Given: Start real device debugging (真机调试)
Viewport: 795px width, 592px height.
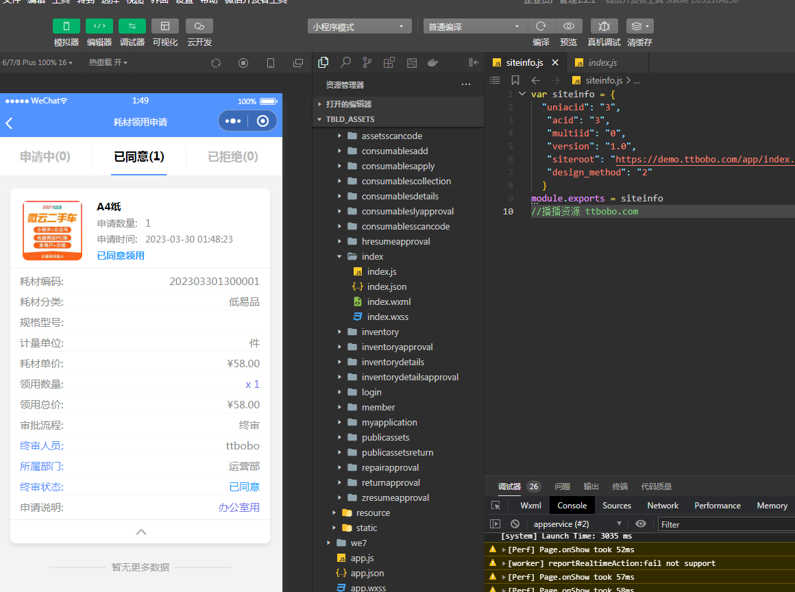Looking at the screenshot, I should pos(604,26).
